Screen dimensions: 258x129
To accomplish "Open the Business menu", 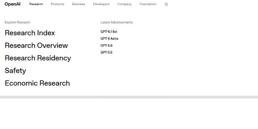I will click(78, 4).
